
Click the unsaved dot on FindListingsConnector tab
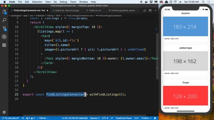(x=47, y=10)
